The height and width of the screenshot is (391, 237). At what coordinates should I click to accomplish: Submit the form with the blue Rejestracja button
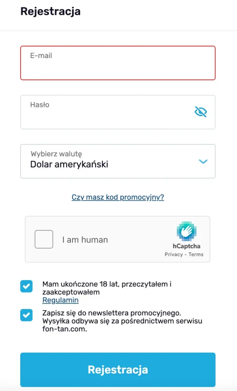(118, 370)
